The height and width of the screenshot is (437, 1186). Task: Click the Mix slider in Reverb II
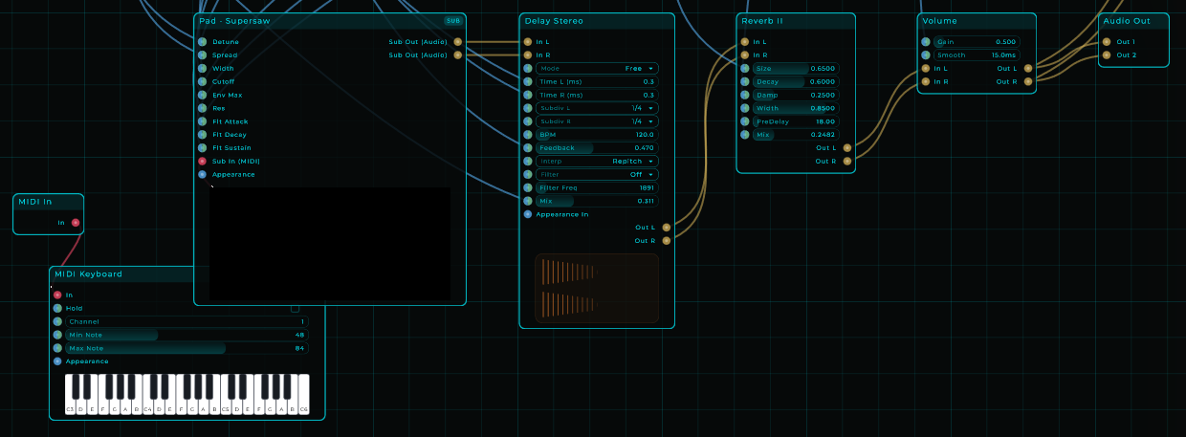point(796,135)
